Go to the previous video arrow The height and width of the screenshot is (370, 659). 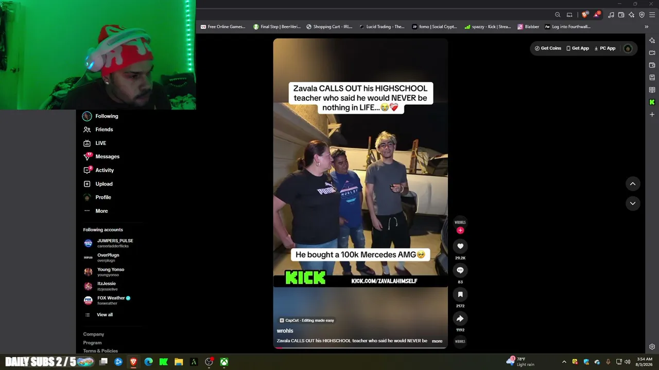[633, 184]
